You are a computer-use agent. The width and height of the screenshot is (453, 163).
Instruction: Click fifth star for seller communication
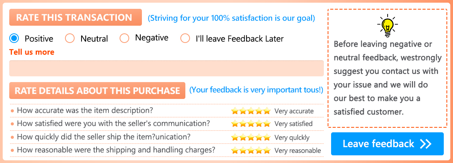tap(267, 124)
